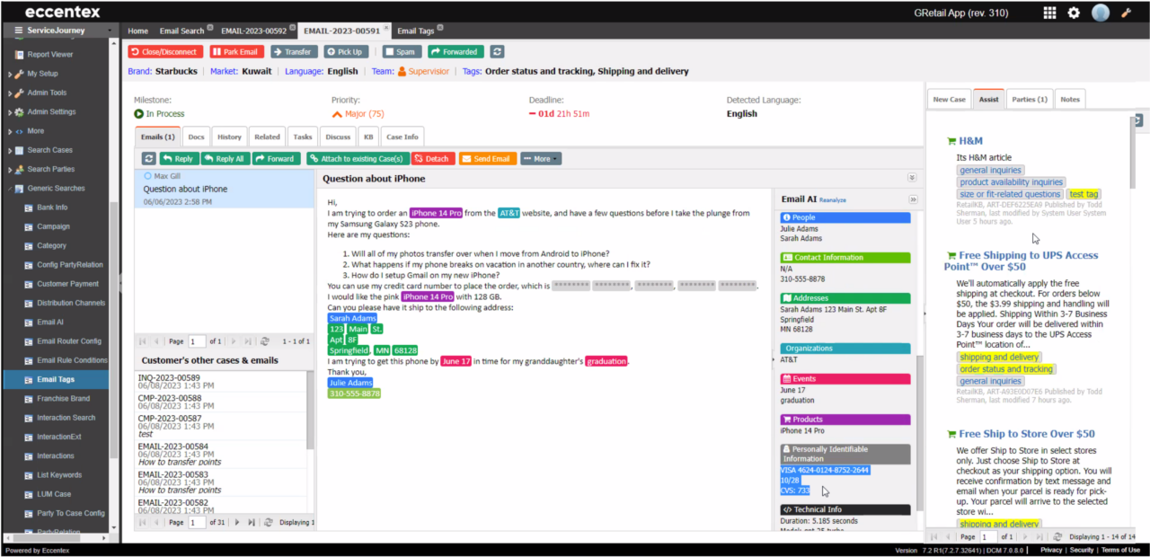Image resolution: width=1150 pixels, height=557 pixels.
Task: Click the Park Email button
Action: pos(237,52)
